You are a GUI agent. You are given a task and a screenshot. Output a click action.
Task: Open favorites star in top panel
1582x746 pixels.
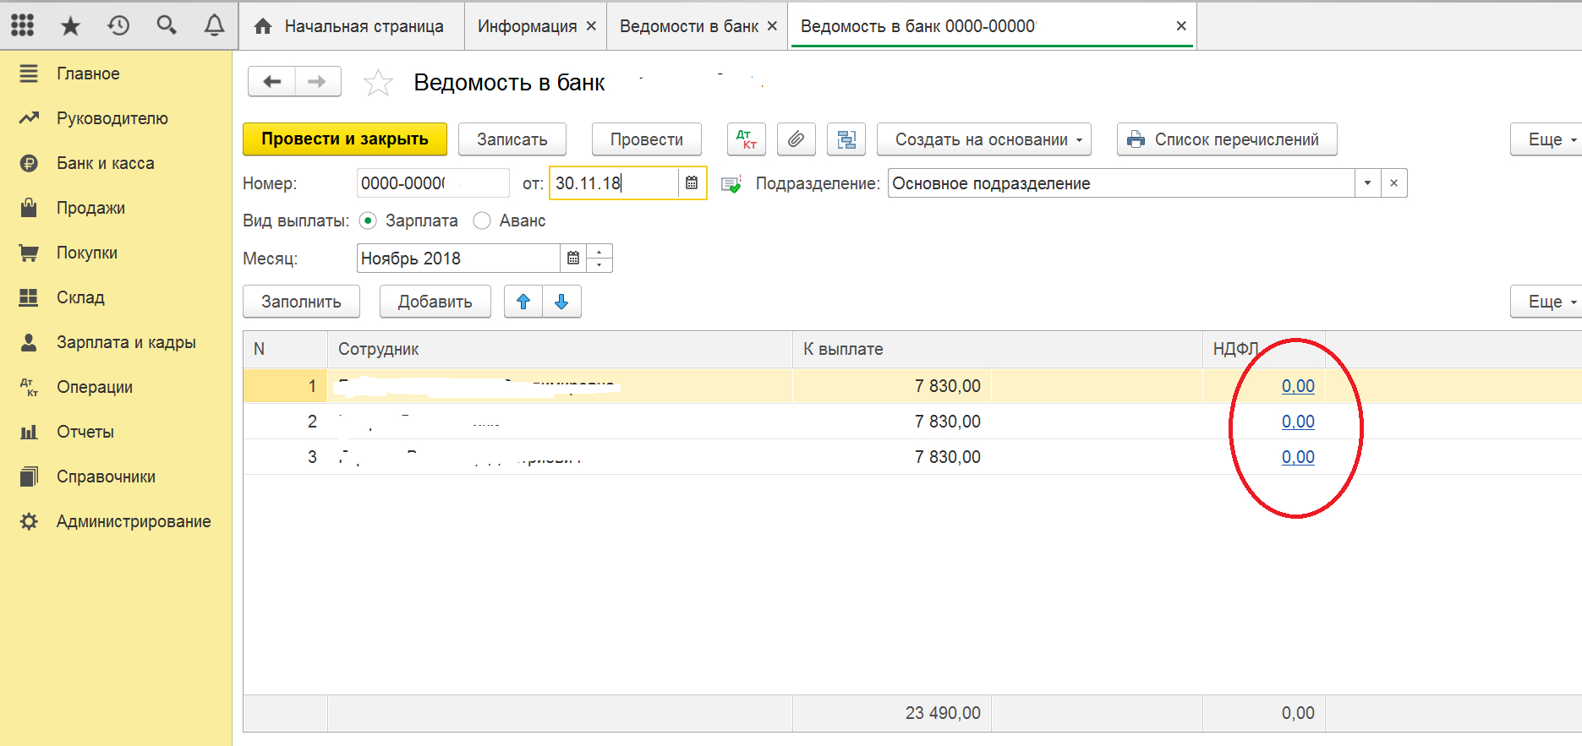pyautogui.click(x=70, y=26)
